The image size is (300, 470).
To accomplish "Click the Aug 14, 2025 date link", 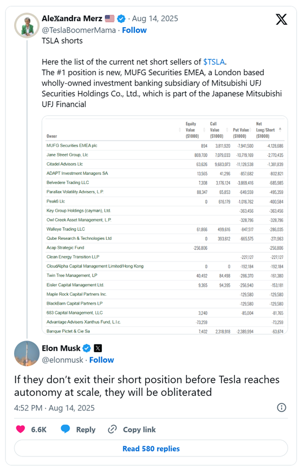I will 155,18.
